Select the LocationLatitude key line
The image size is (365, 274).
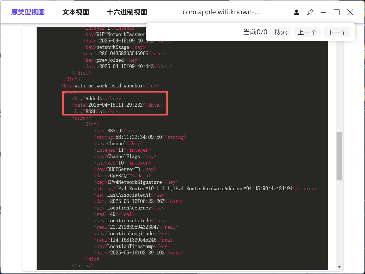(130, 221)
